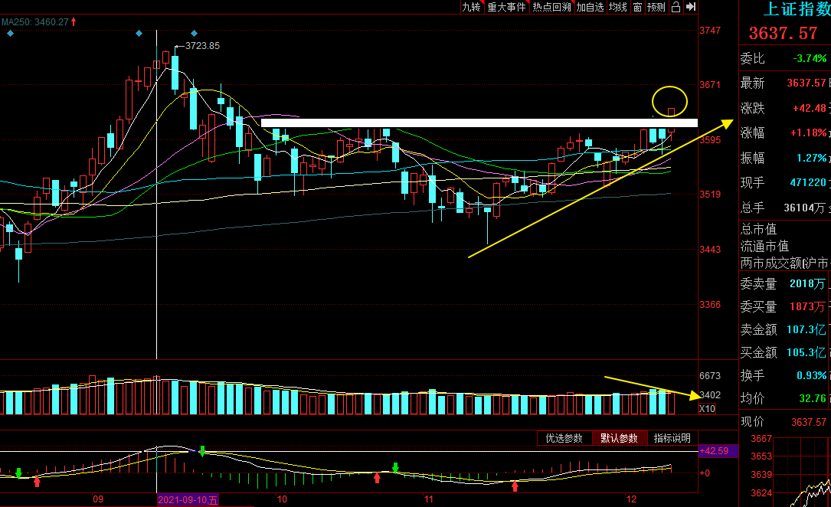831x507 pixels.
Task: Click the 流通市值 label
Action: (x=764, y=246)
